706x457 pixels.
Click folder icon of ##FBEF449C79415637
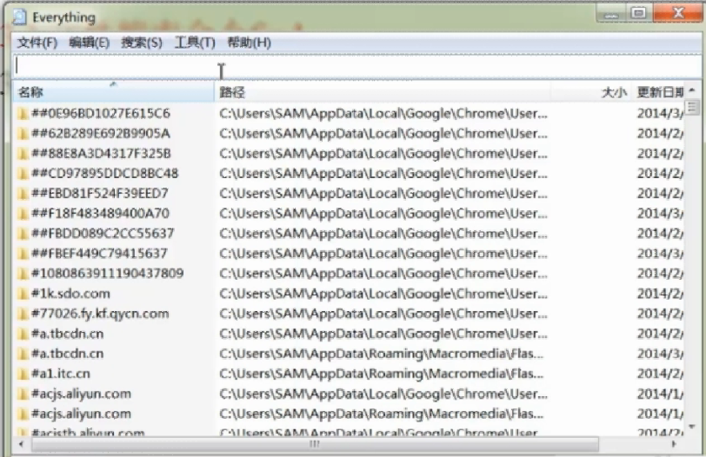[x=23, y=253]
